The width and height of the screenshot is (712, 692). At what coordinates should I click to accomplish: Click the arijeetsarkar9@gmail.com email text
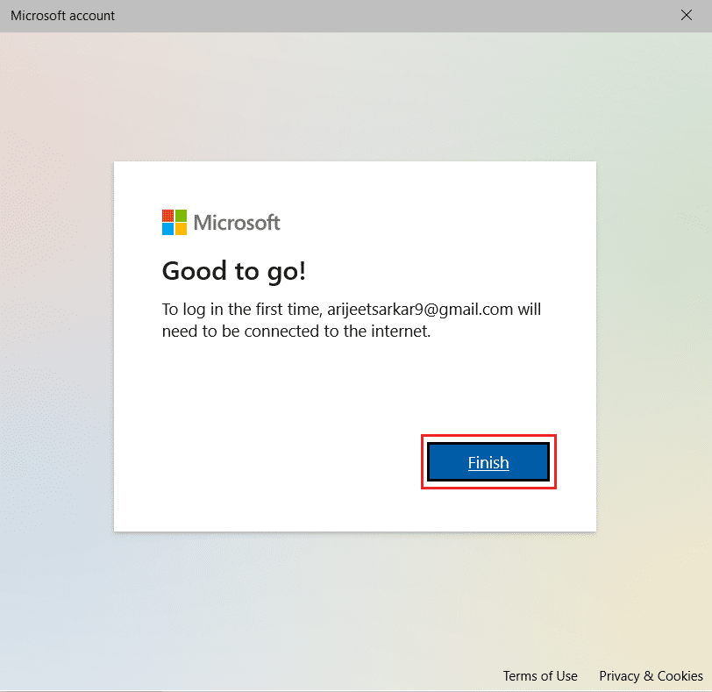click(420, 310)
